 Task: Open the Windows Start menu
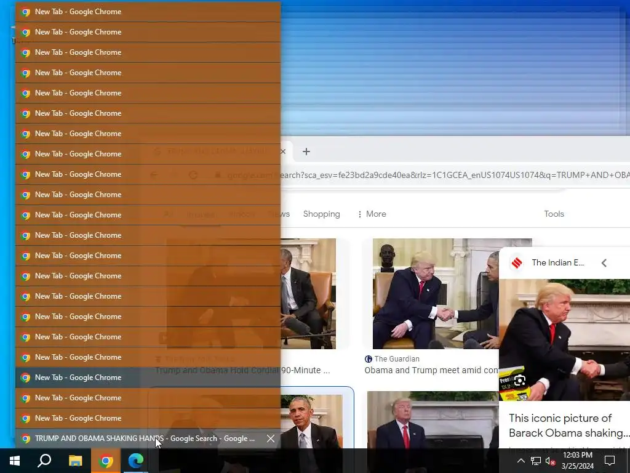tap(15, 461)
